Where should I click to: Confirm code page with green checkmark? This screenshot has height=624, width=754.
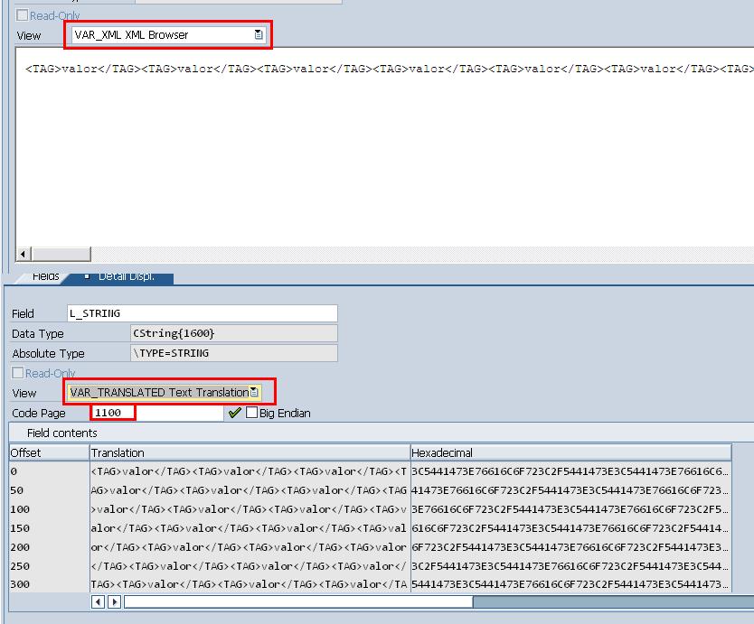click(x=235, y=413)
